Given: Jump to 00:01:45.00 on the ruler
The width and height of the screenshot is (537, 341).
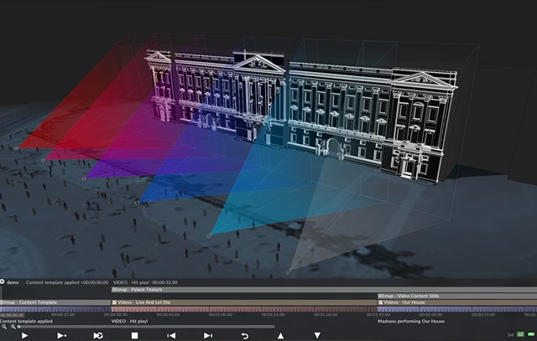Looking at the screenshot, I should (378, 315).
